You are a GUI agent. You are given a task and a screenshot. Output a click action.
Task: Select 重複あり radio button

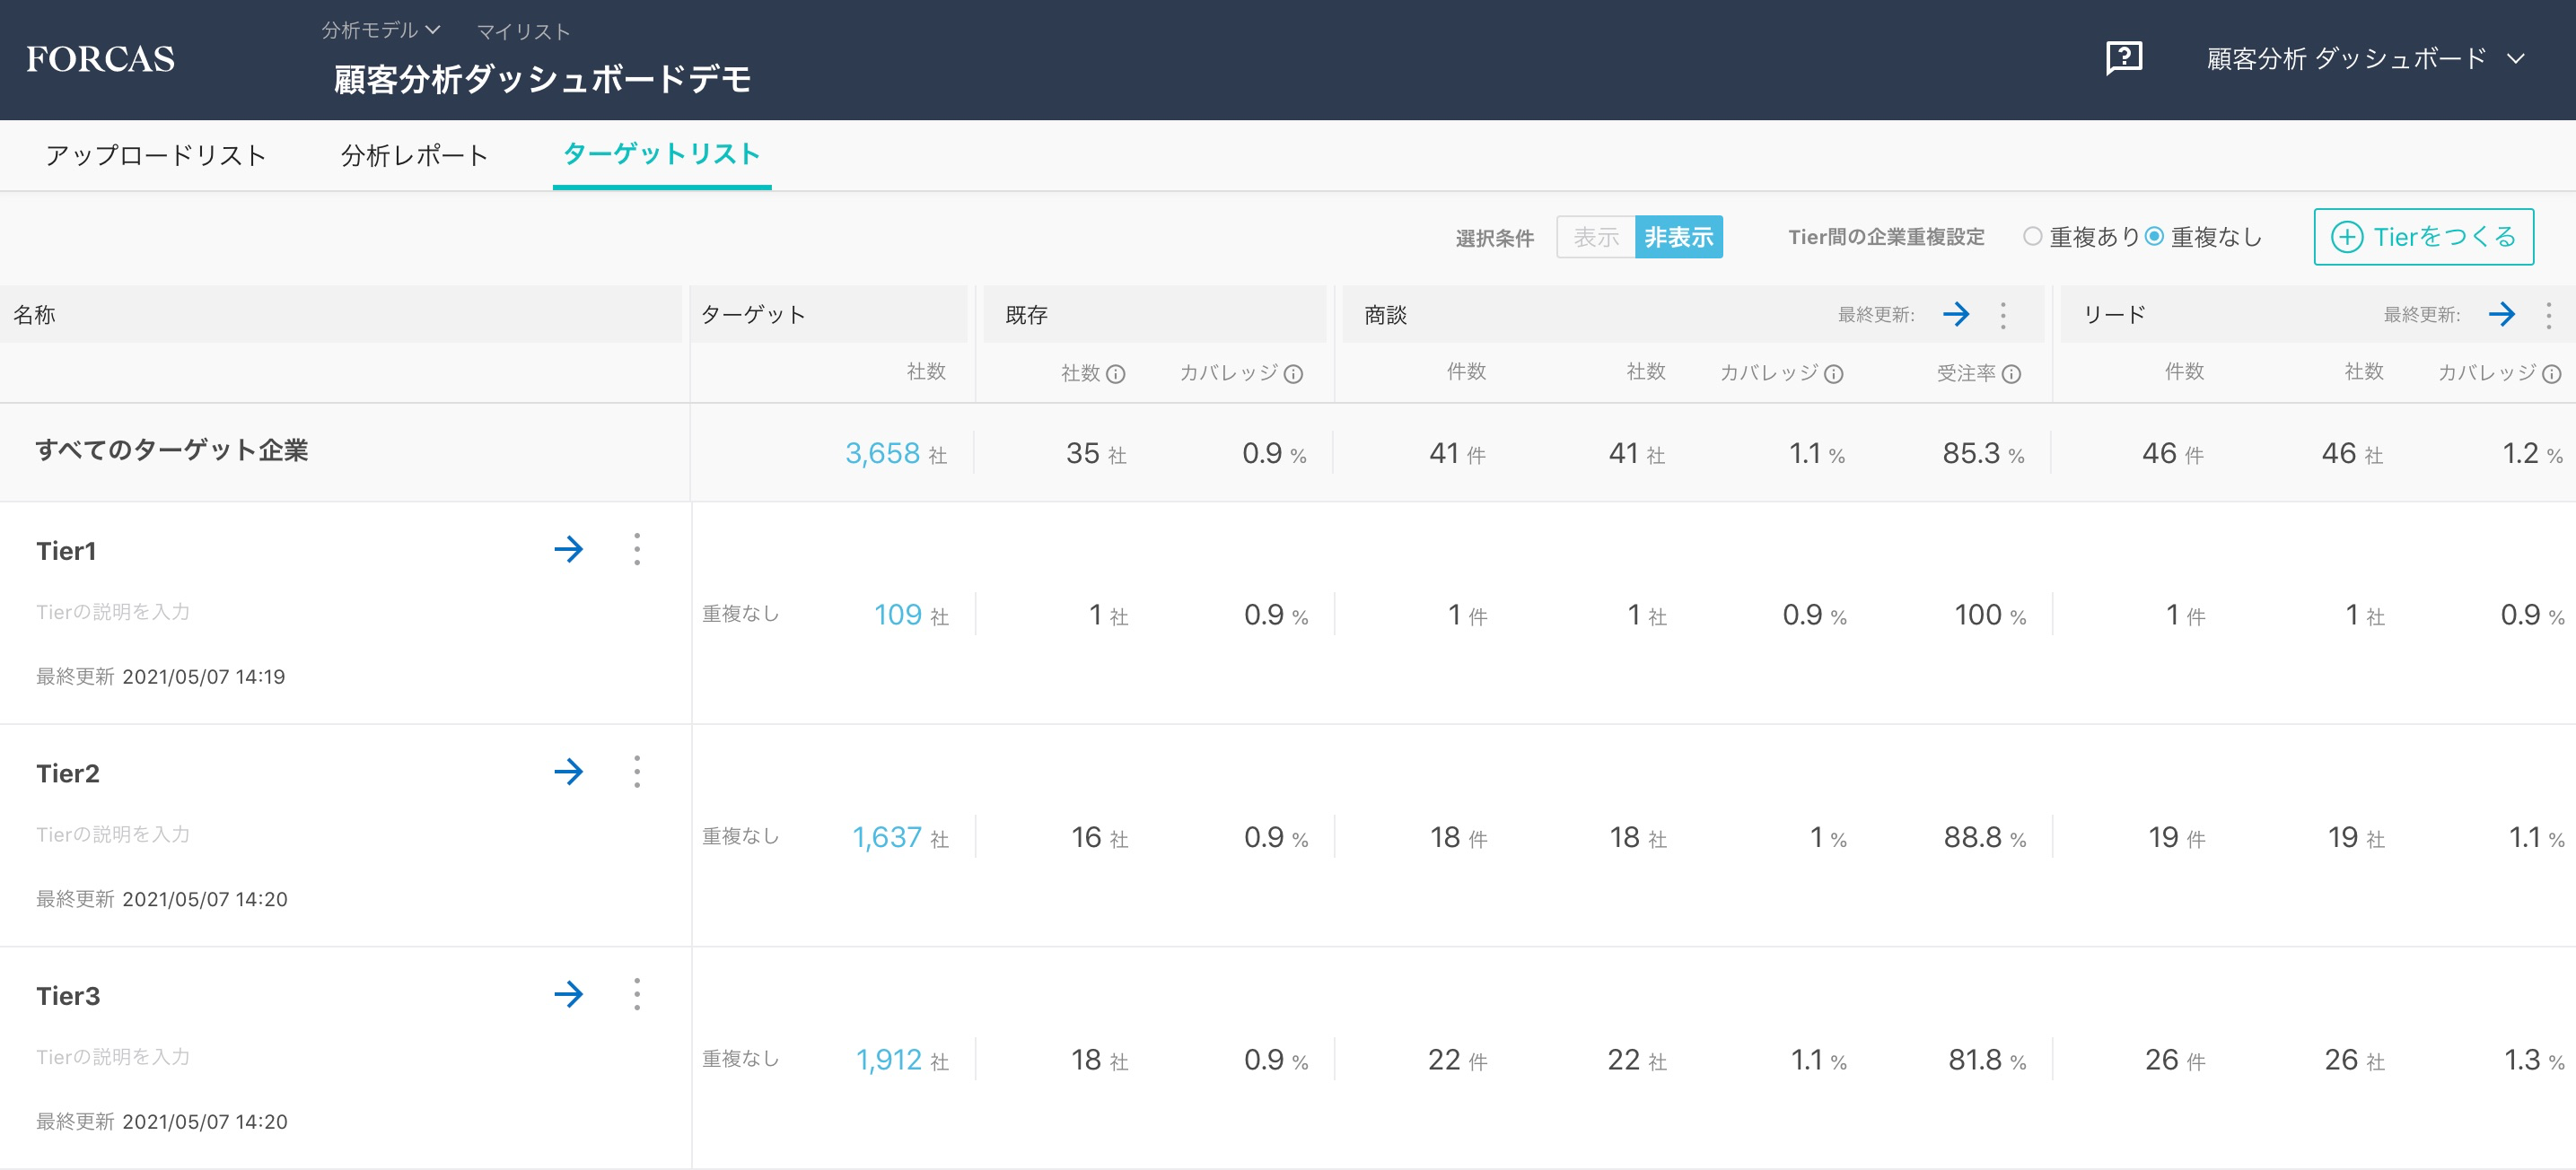(x=2032, y=237)
